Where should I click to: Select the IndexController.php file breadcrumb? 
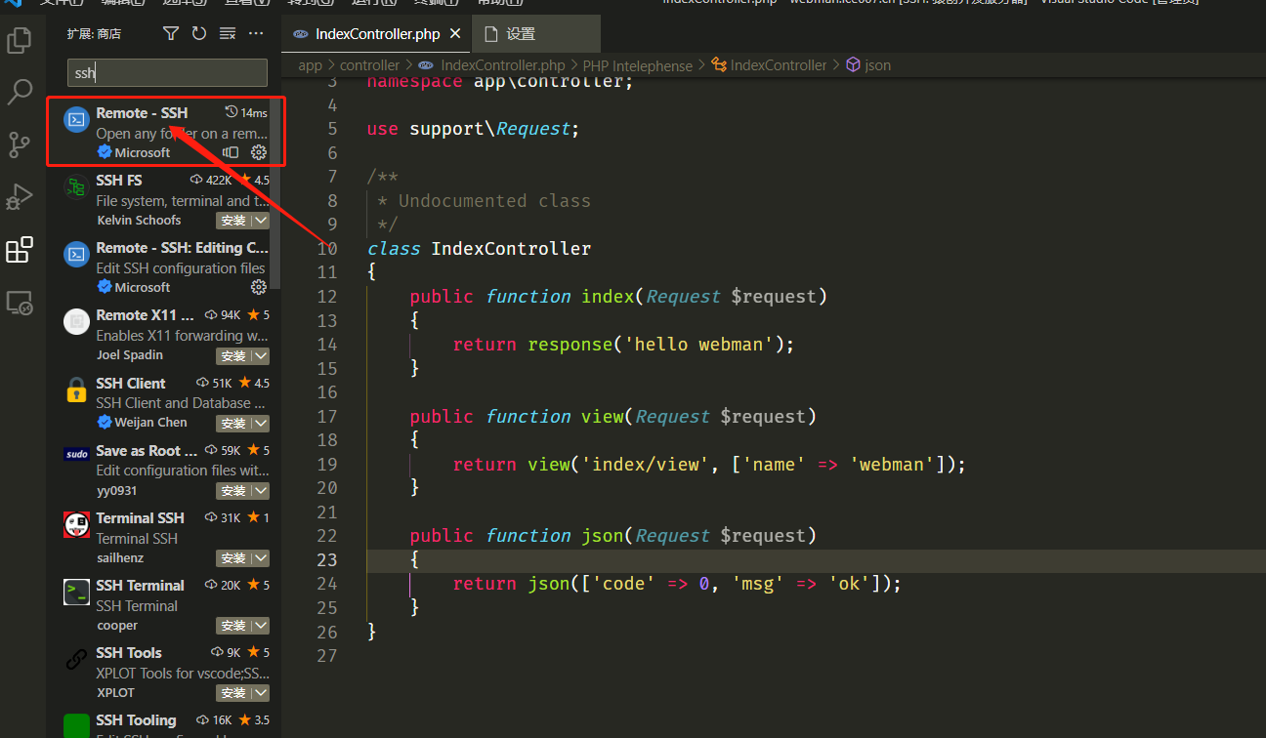click(x=491, y=65)
